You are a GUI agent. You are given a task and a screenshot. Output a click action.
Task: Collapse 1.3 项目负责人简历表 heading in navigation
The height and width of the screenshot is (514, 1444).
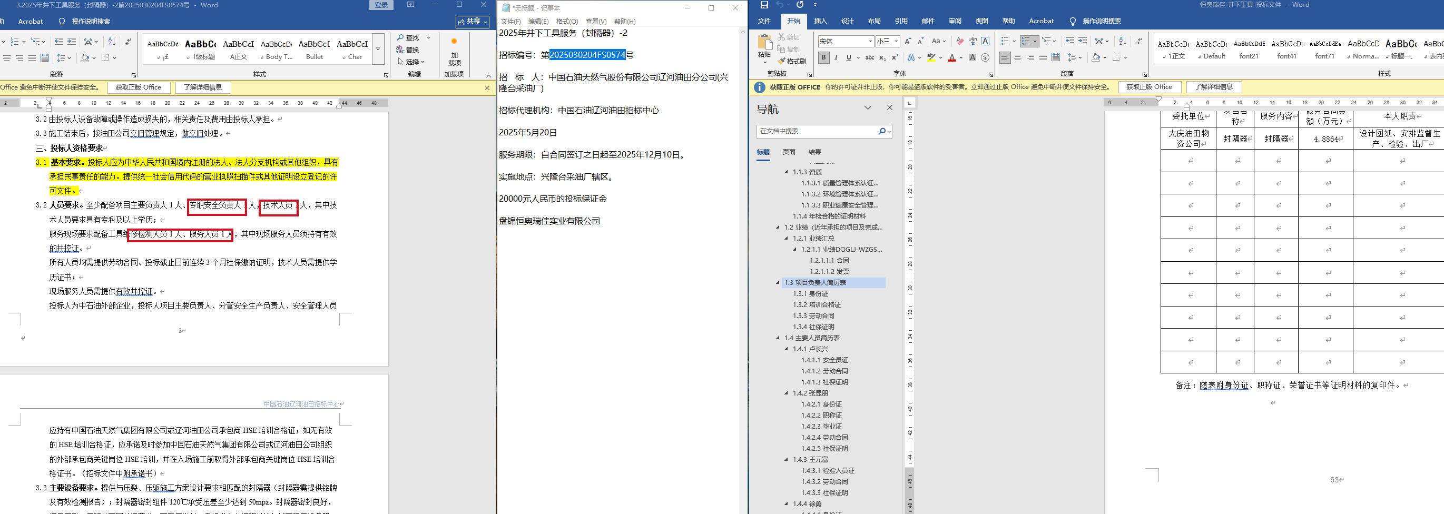point(778,282)
